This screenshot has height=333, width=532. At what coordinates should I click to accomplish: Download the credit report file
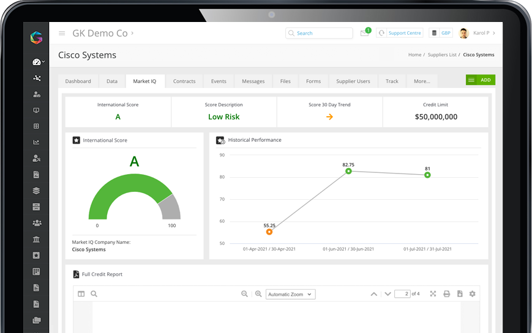tap(460, 294)
